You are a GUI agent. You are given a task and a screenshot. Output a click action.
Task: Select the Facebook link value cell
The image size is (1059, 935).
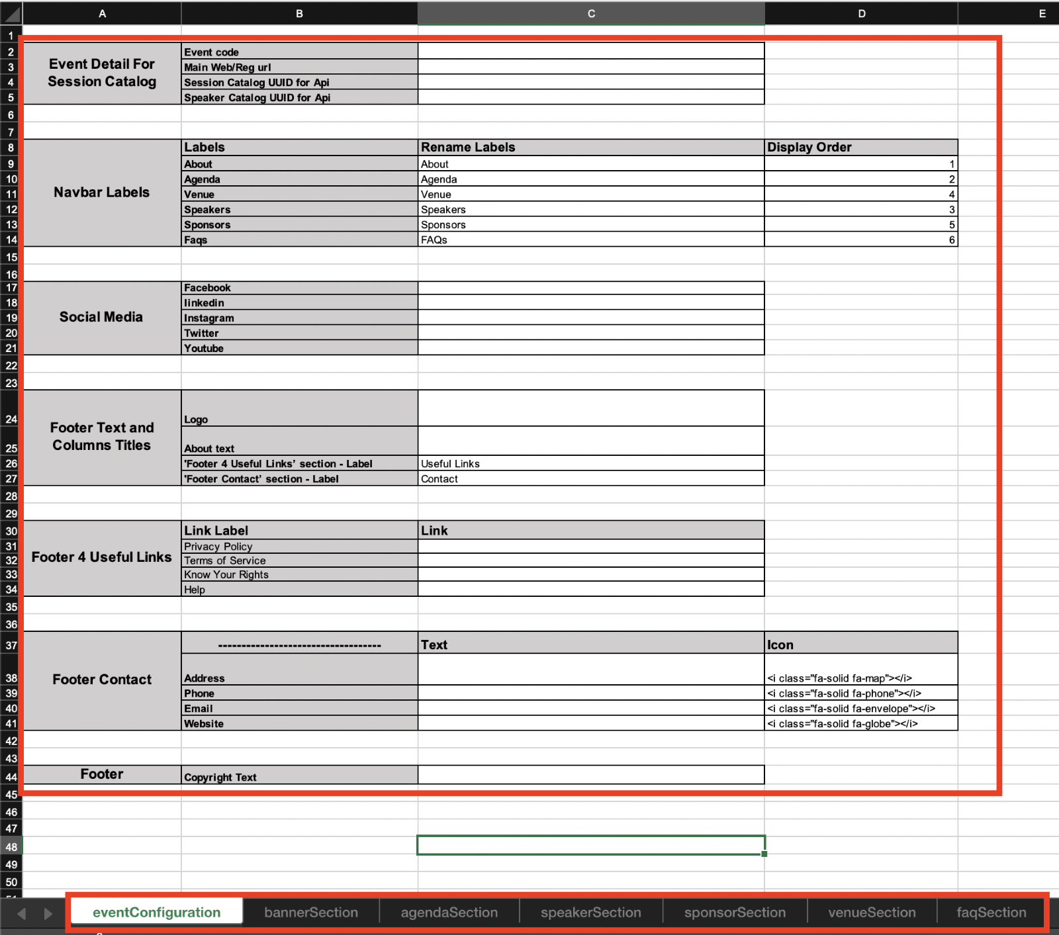[591, 288]
